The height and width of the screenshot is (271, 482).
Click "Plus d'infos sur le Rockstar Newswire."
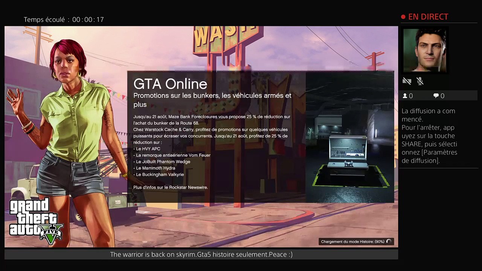[171, 187]
